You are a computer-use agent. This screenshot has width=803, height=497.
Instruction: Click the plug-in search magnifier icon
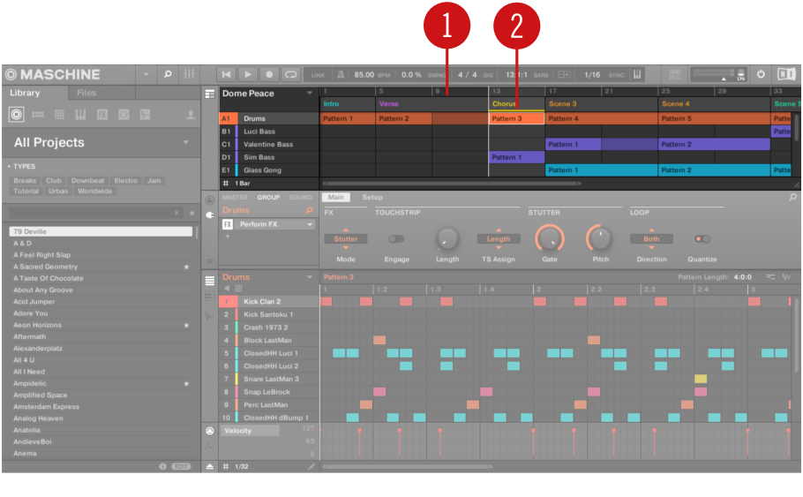coord(309,211)
